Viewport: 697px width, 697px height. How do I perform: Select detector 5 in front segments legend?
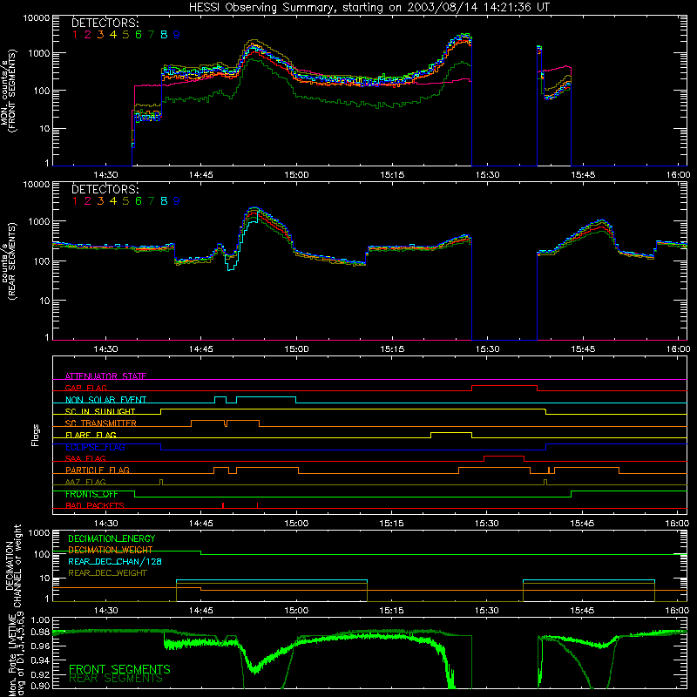click(125, 35)
